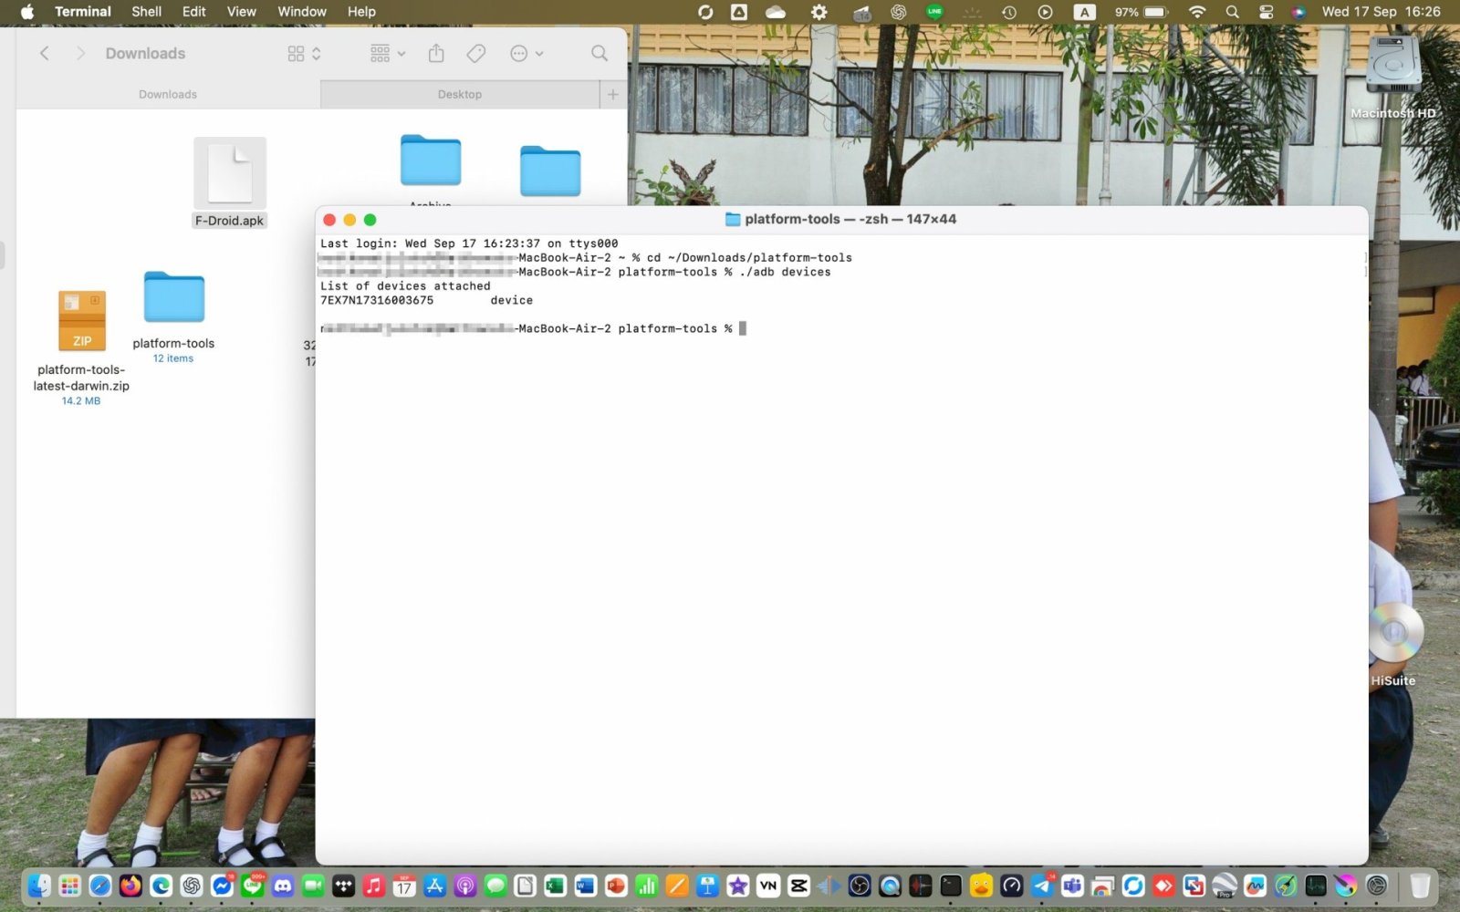The image size is (1460, 912).
Task: Open Telegram from the Dock
Action: (x=1042, y=886)
